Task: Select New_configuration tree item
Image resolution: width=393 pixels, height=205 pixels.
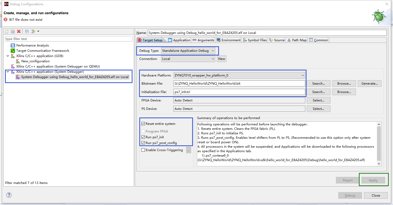Action: (35, 61)
